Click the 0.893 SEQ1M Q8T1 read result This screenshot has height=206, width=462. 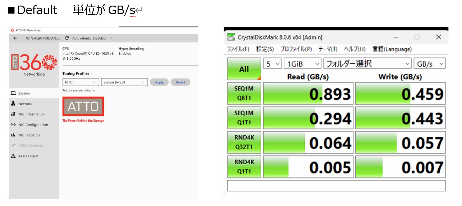click(x=308, y=93)
